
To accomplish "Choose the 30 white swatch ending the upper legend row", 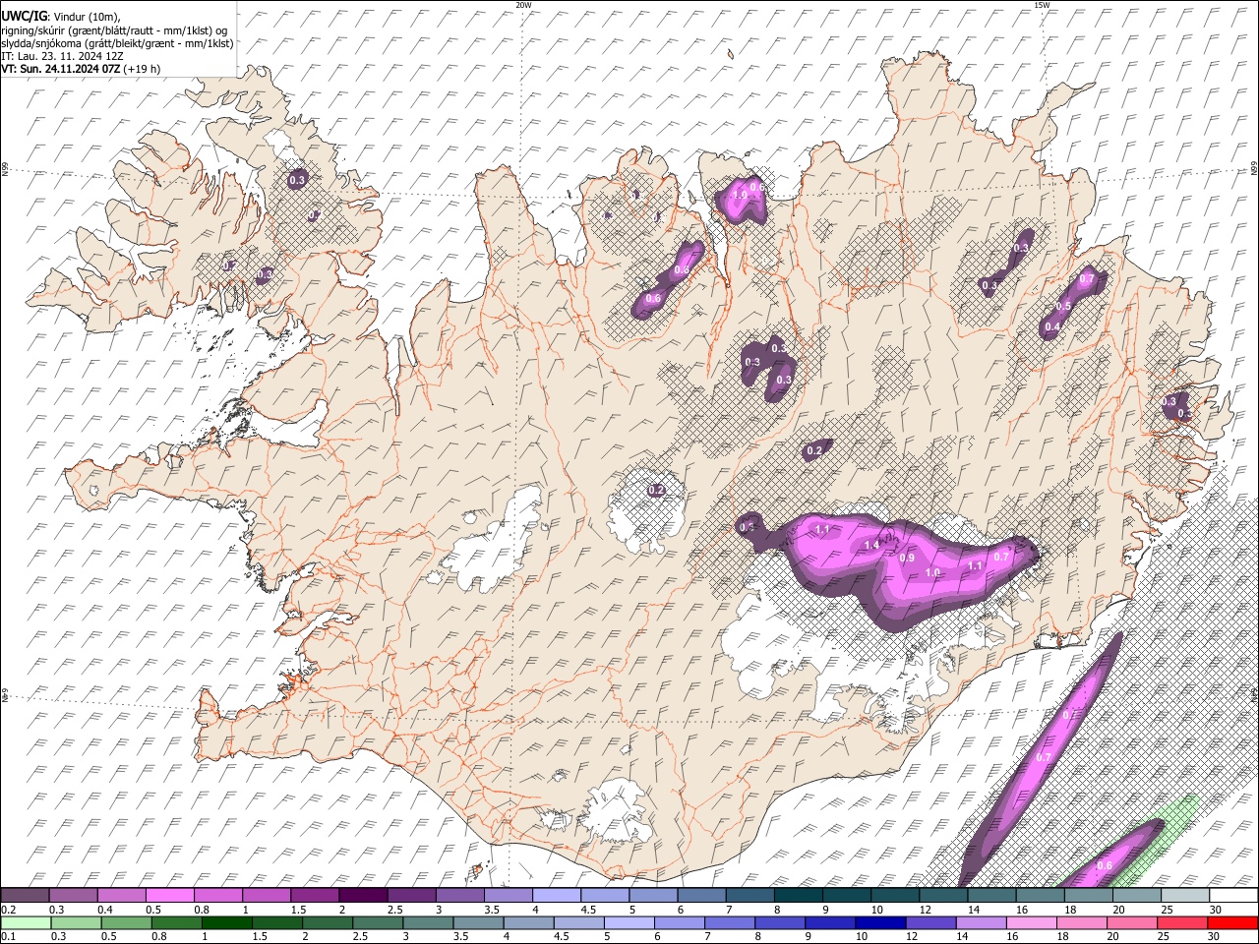I will pyautogui.click(x=1233, y=895).
